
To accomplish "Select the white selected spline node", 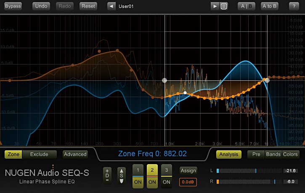I will click(x=185, y=93).
